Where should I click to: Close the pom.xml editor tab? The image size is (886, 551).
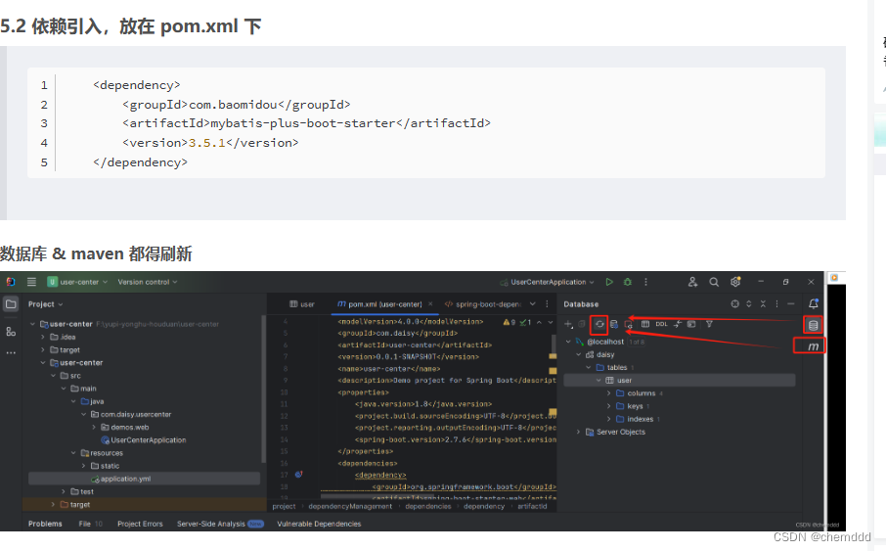(430, 303)
